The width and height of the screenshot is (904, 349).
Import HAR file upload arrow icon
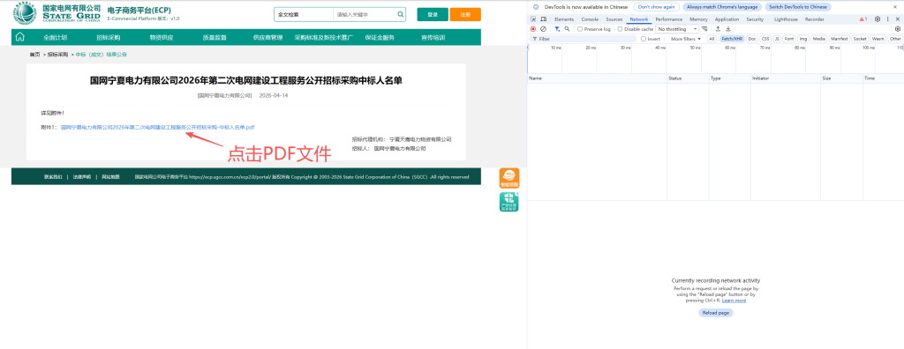click(x=718, y=29)
